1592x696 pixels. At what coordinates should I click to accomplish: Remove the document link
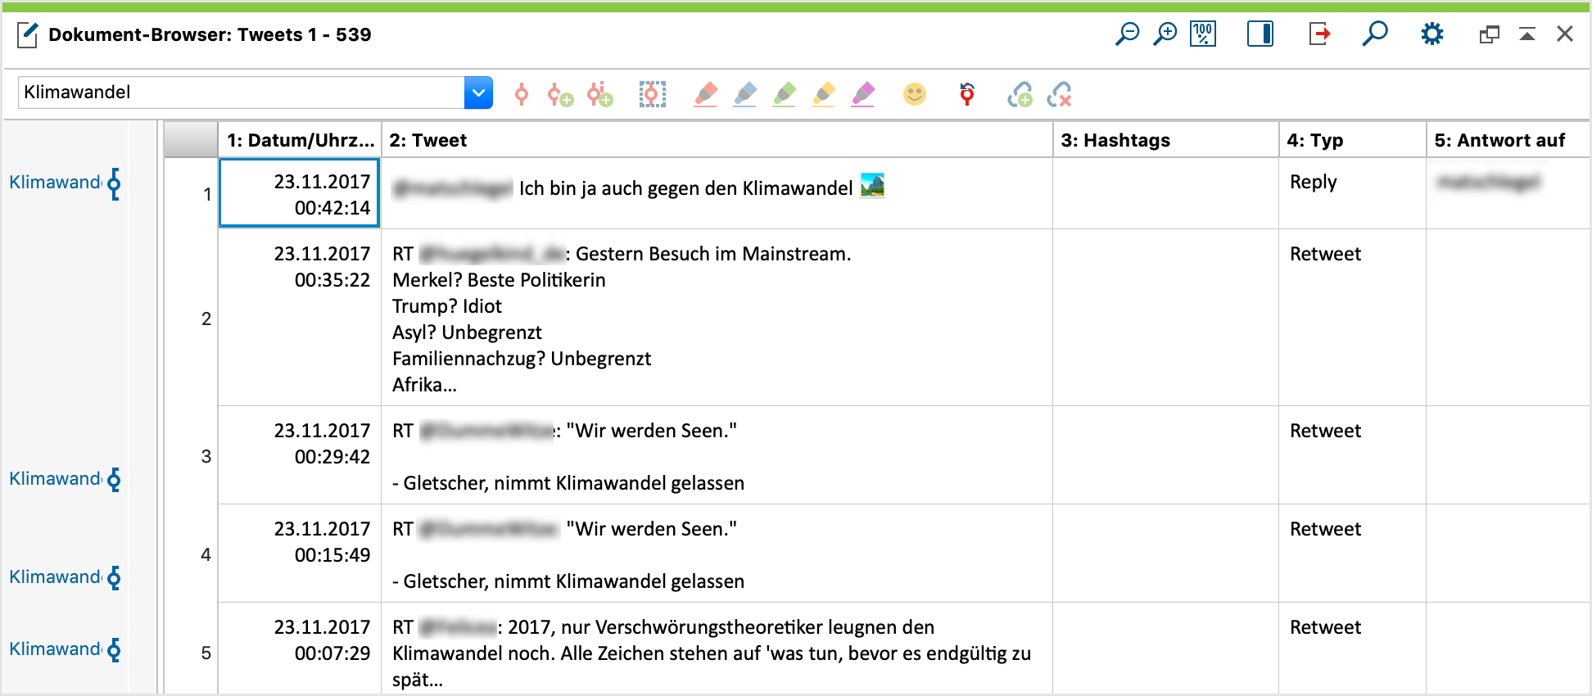point(1059,95)
